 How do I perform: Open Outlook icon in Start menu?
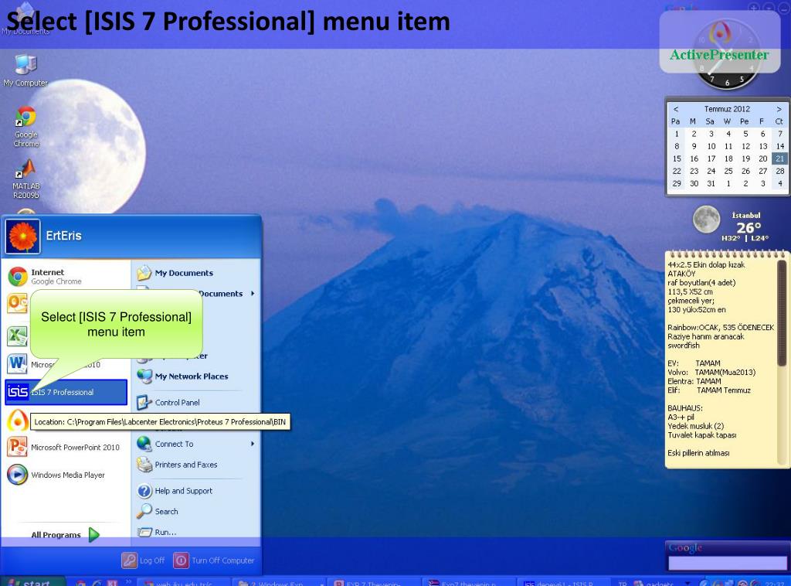click(17, 303)
